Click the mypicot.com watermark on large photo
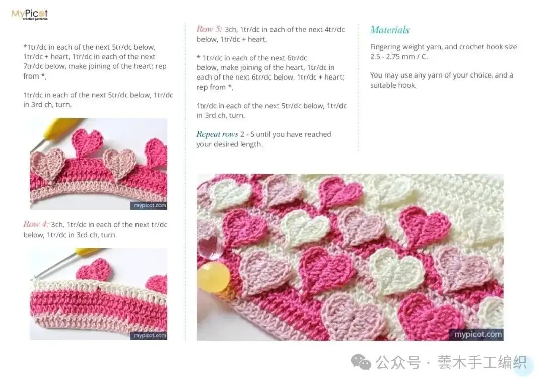544x384 pixels. [x=478, y=334]
